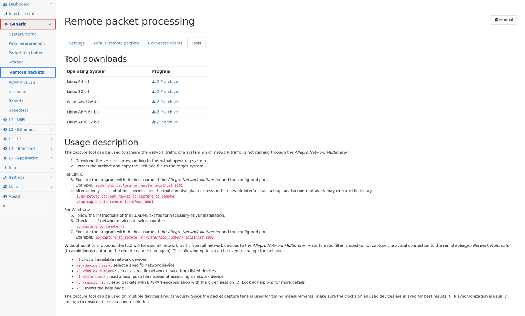Expand the L7 - Application chevron

click(51, 158)
